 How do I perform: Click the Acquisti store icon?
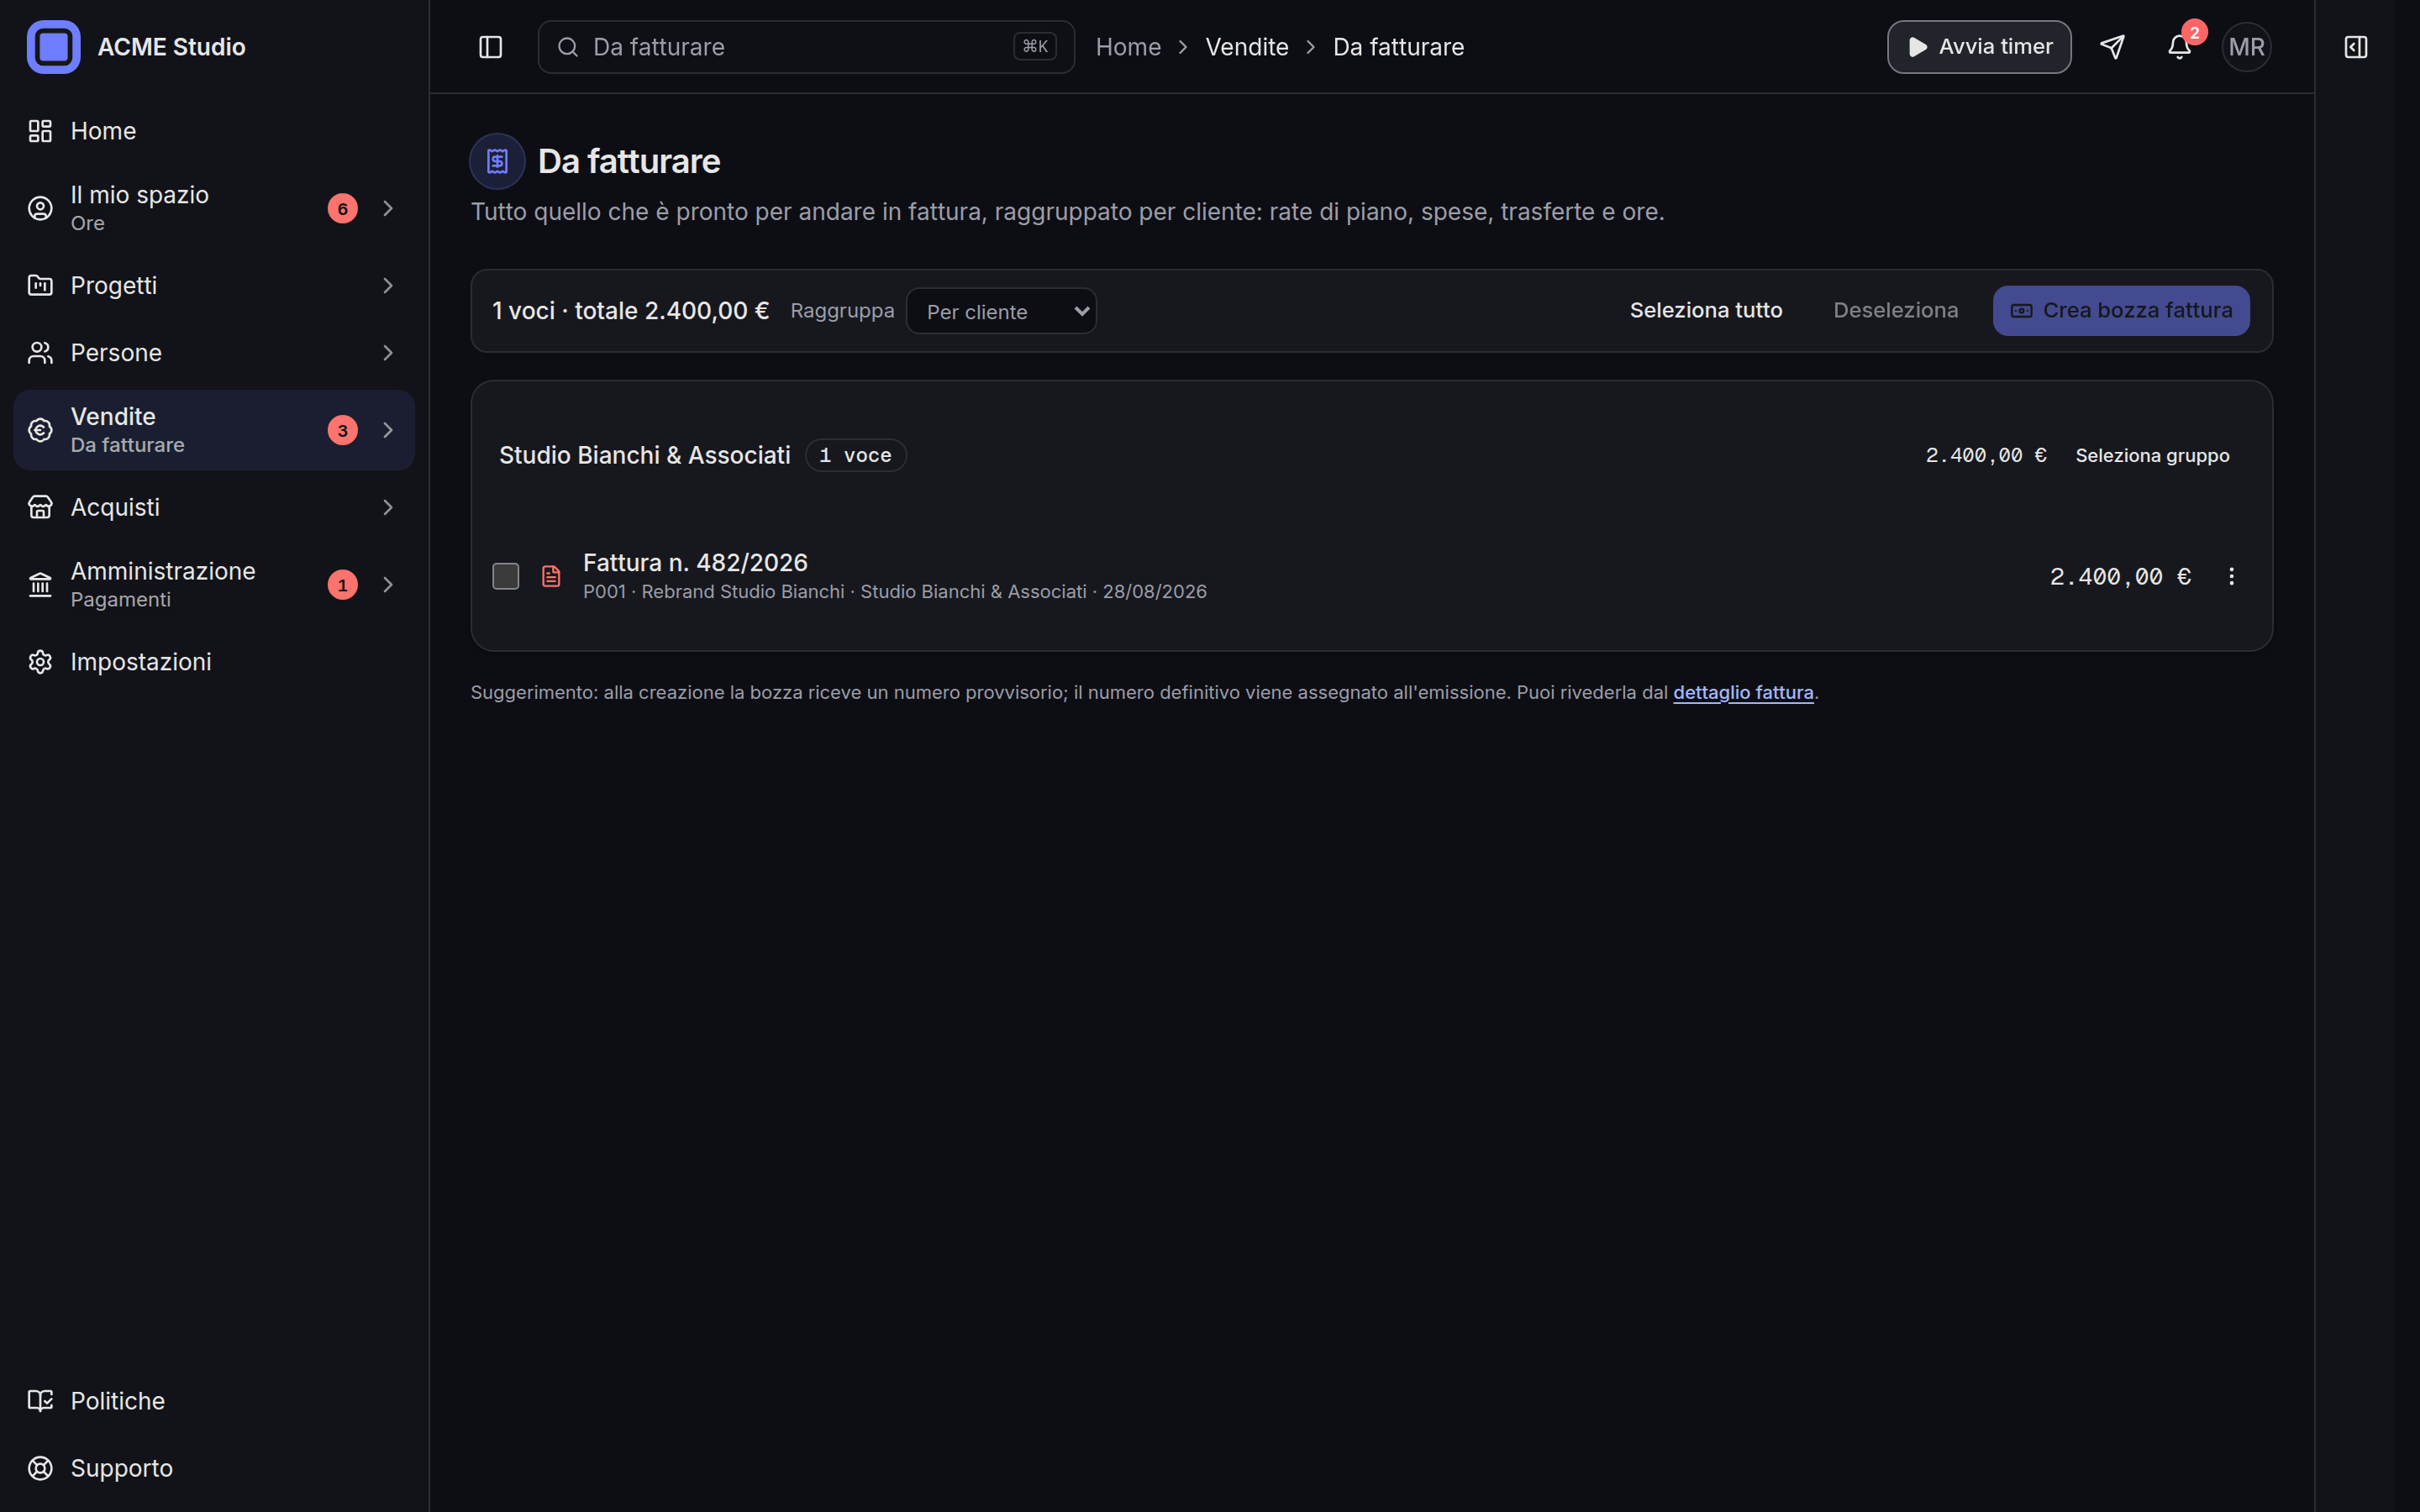(x=40, y=507)
